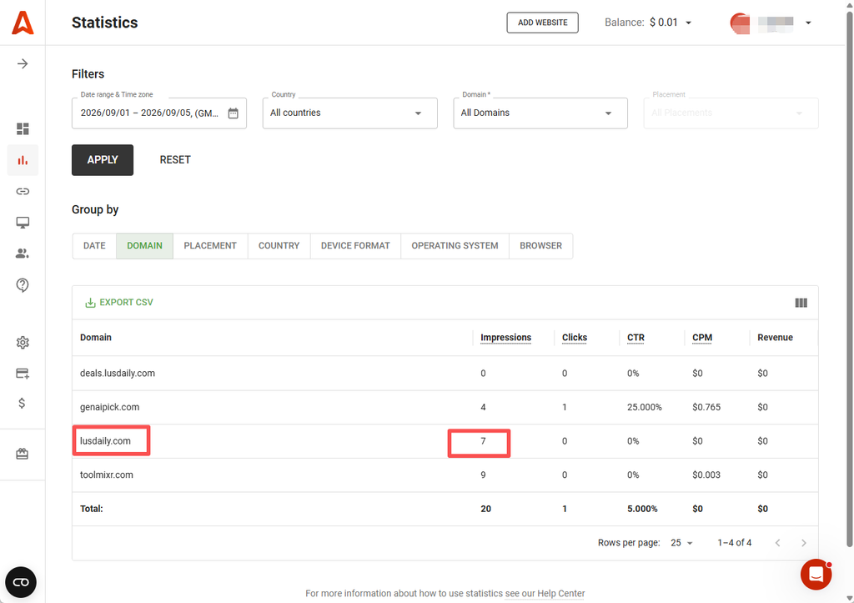The width and height of the screenshot is (854, 603).
Task: Expand the sidebar with the arrow icon
Action: (23, 63)
